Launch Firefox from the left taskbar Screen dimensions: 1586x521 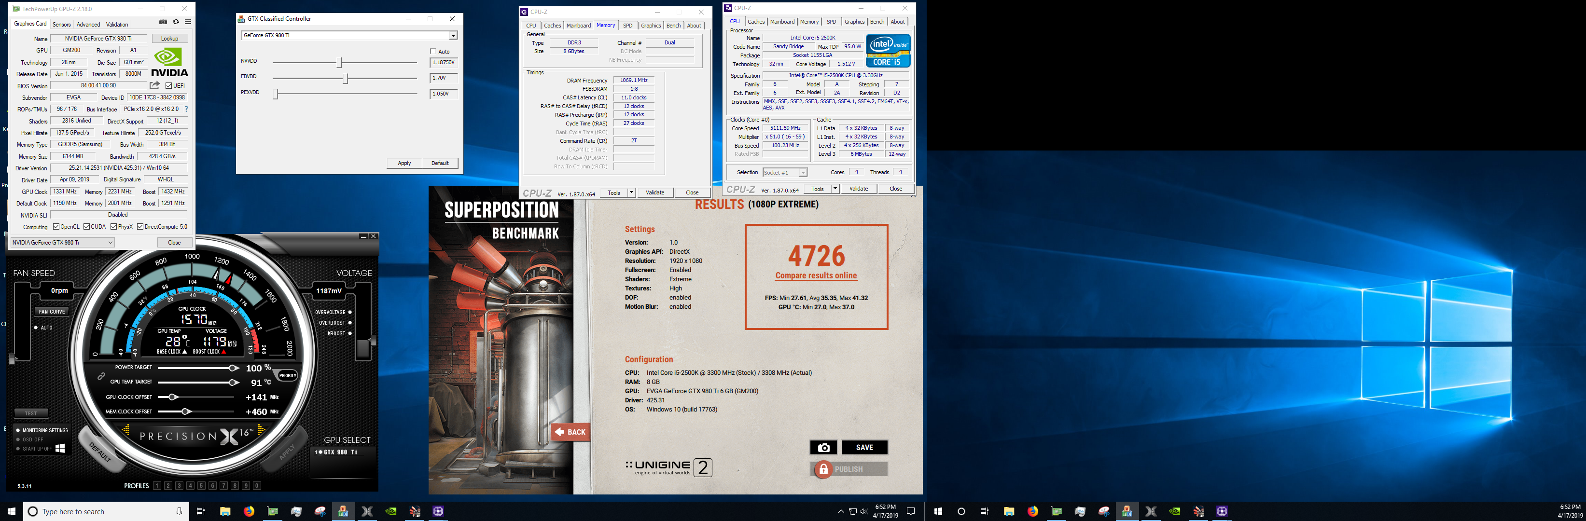249,511
